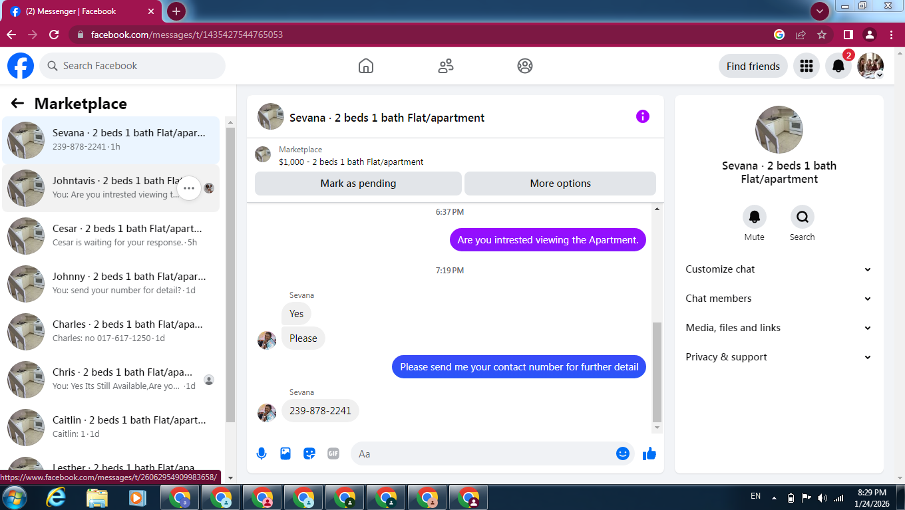Open new browser tab plus button
This screenshot has height=510, width=905.
coord(176,11)
